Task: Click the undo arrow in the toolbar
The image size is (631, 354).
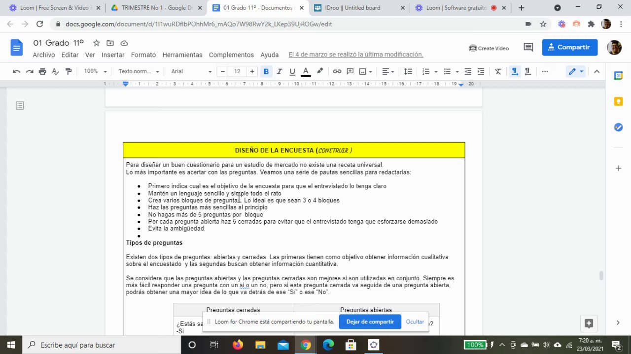Action: [16, 71]
